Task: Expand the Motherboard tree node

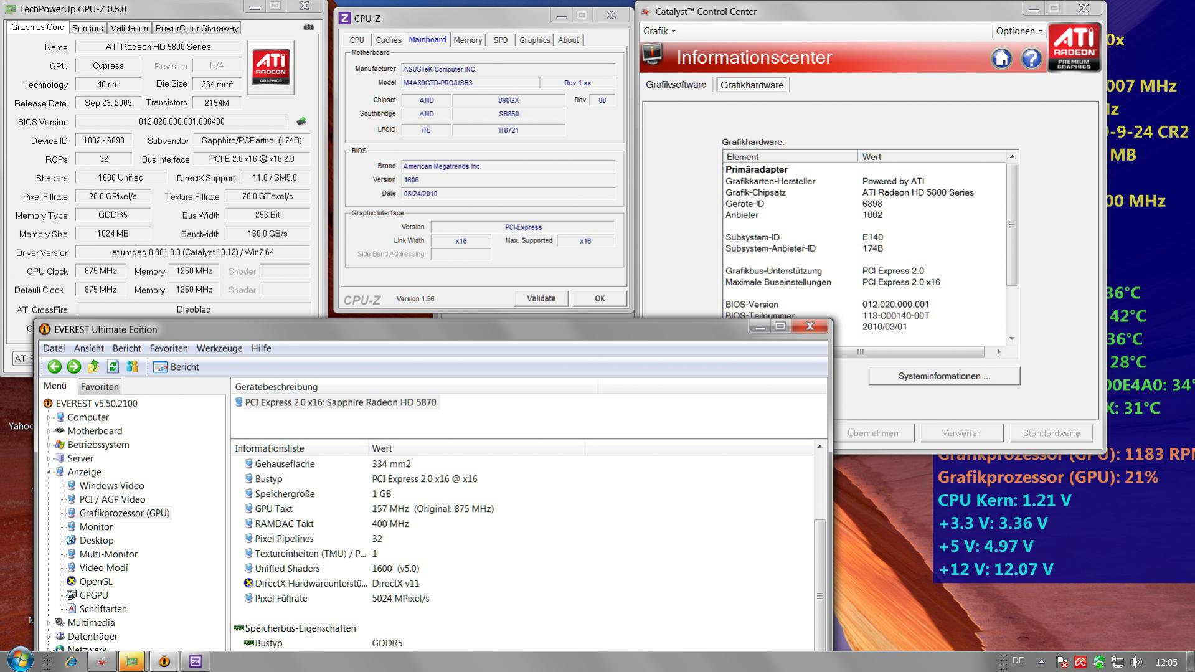Action: (49, 431)
